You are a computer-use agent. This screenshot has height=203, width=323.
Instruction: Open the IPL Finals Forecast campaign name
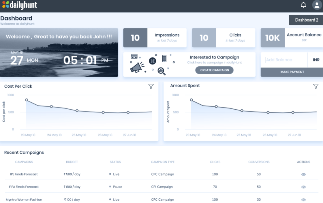[x=24, y=174]
